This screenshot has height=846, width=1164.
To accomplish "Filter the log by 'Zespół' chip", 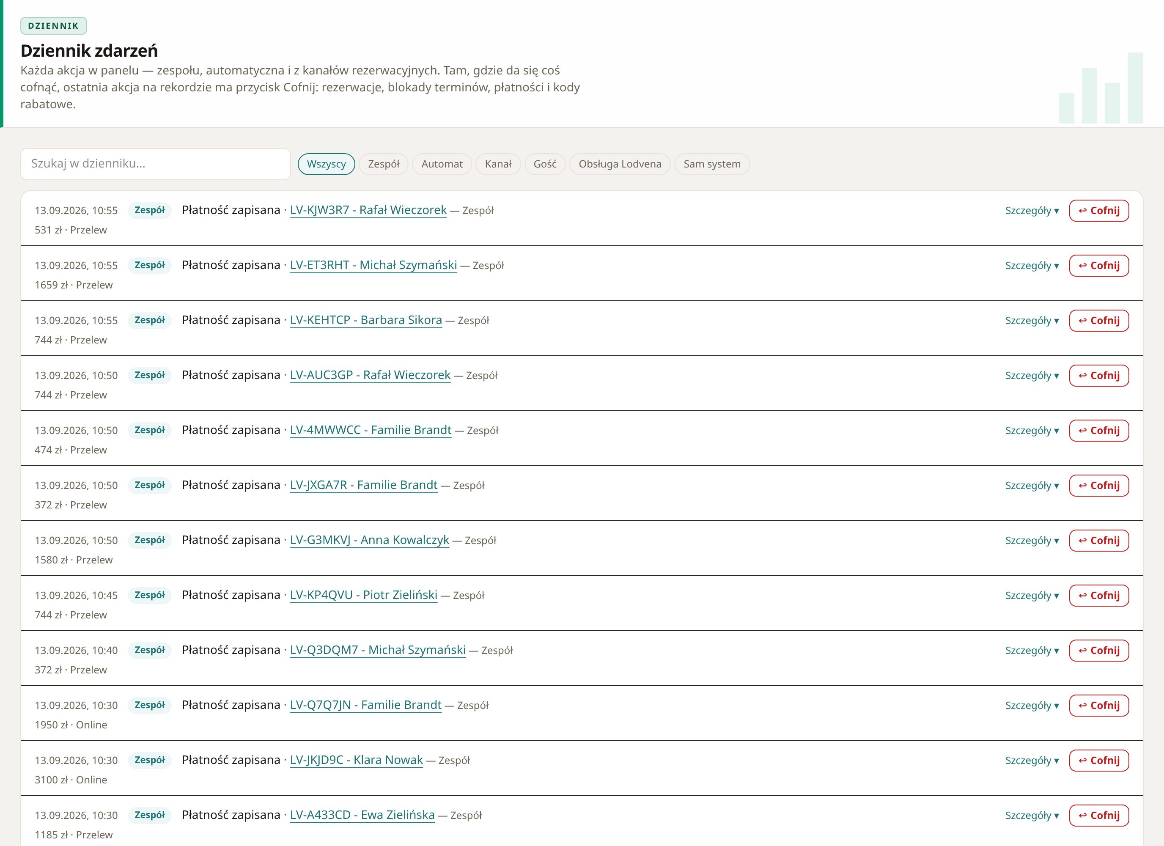I will point(383,164).
